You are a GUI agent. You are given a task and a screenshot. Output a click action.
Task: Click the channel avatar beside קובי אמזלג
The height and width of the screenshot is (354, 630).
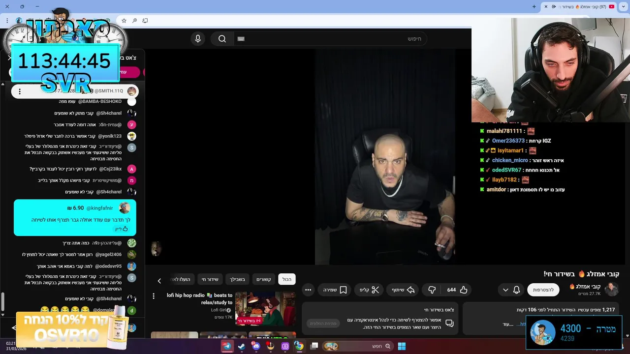[x=611, y=289]
